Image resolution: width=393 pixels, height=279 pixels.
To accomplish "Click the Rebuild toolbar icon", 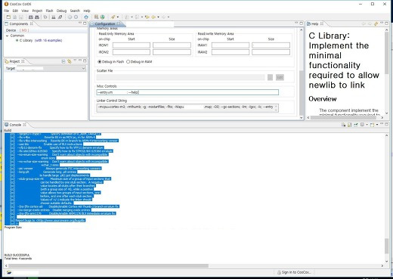I will [37, 17].
